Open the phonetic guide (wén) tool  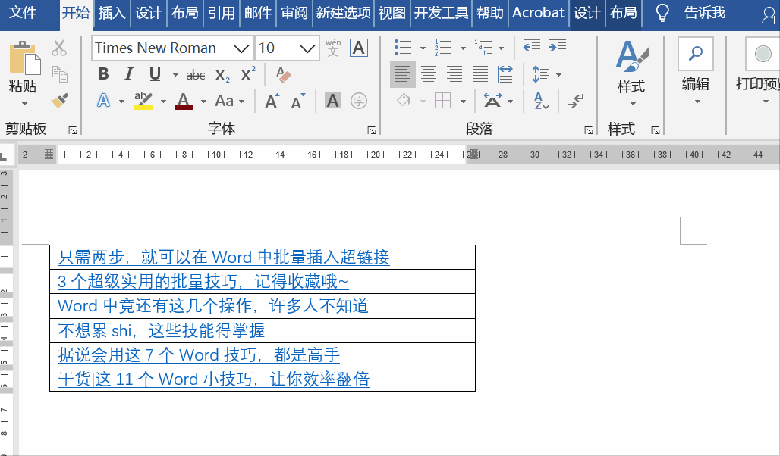click(x=333, y=48)
